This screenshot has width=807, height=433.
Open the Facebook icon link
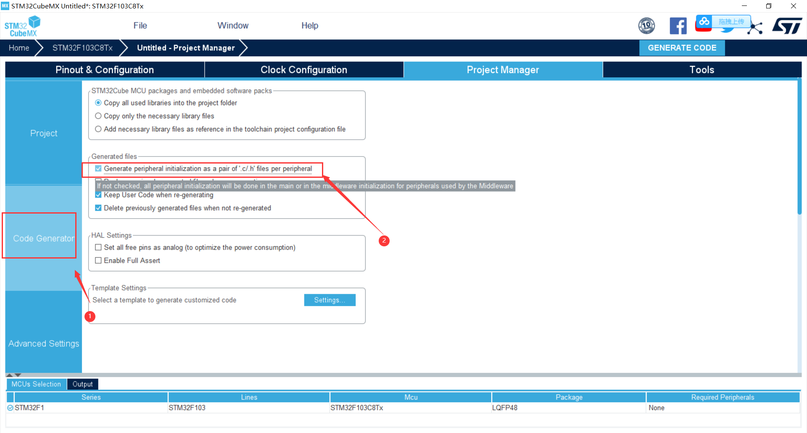point(678,26)
